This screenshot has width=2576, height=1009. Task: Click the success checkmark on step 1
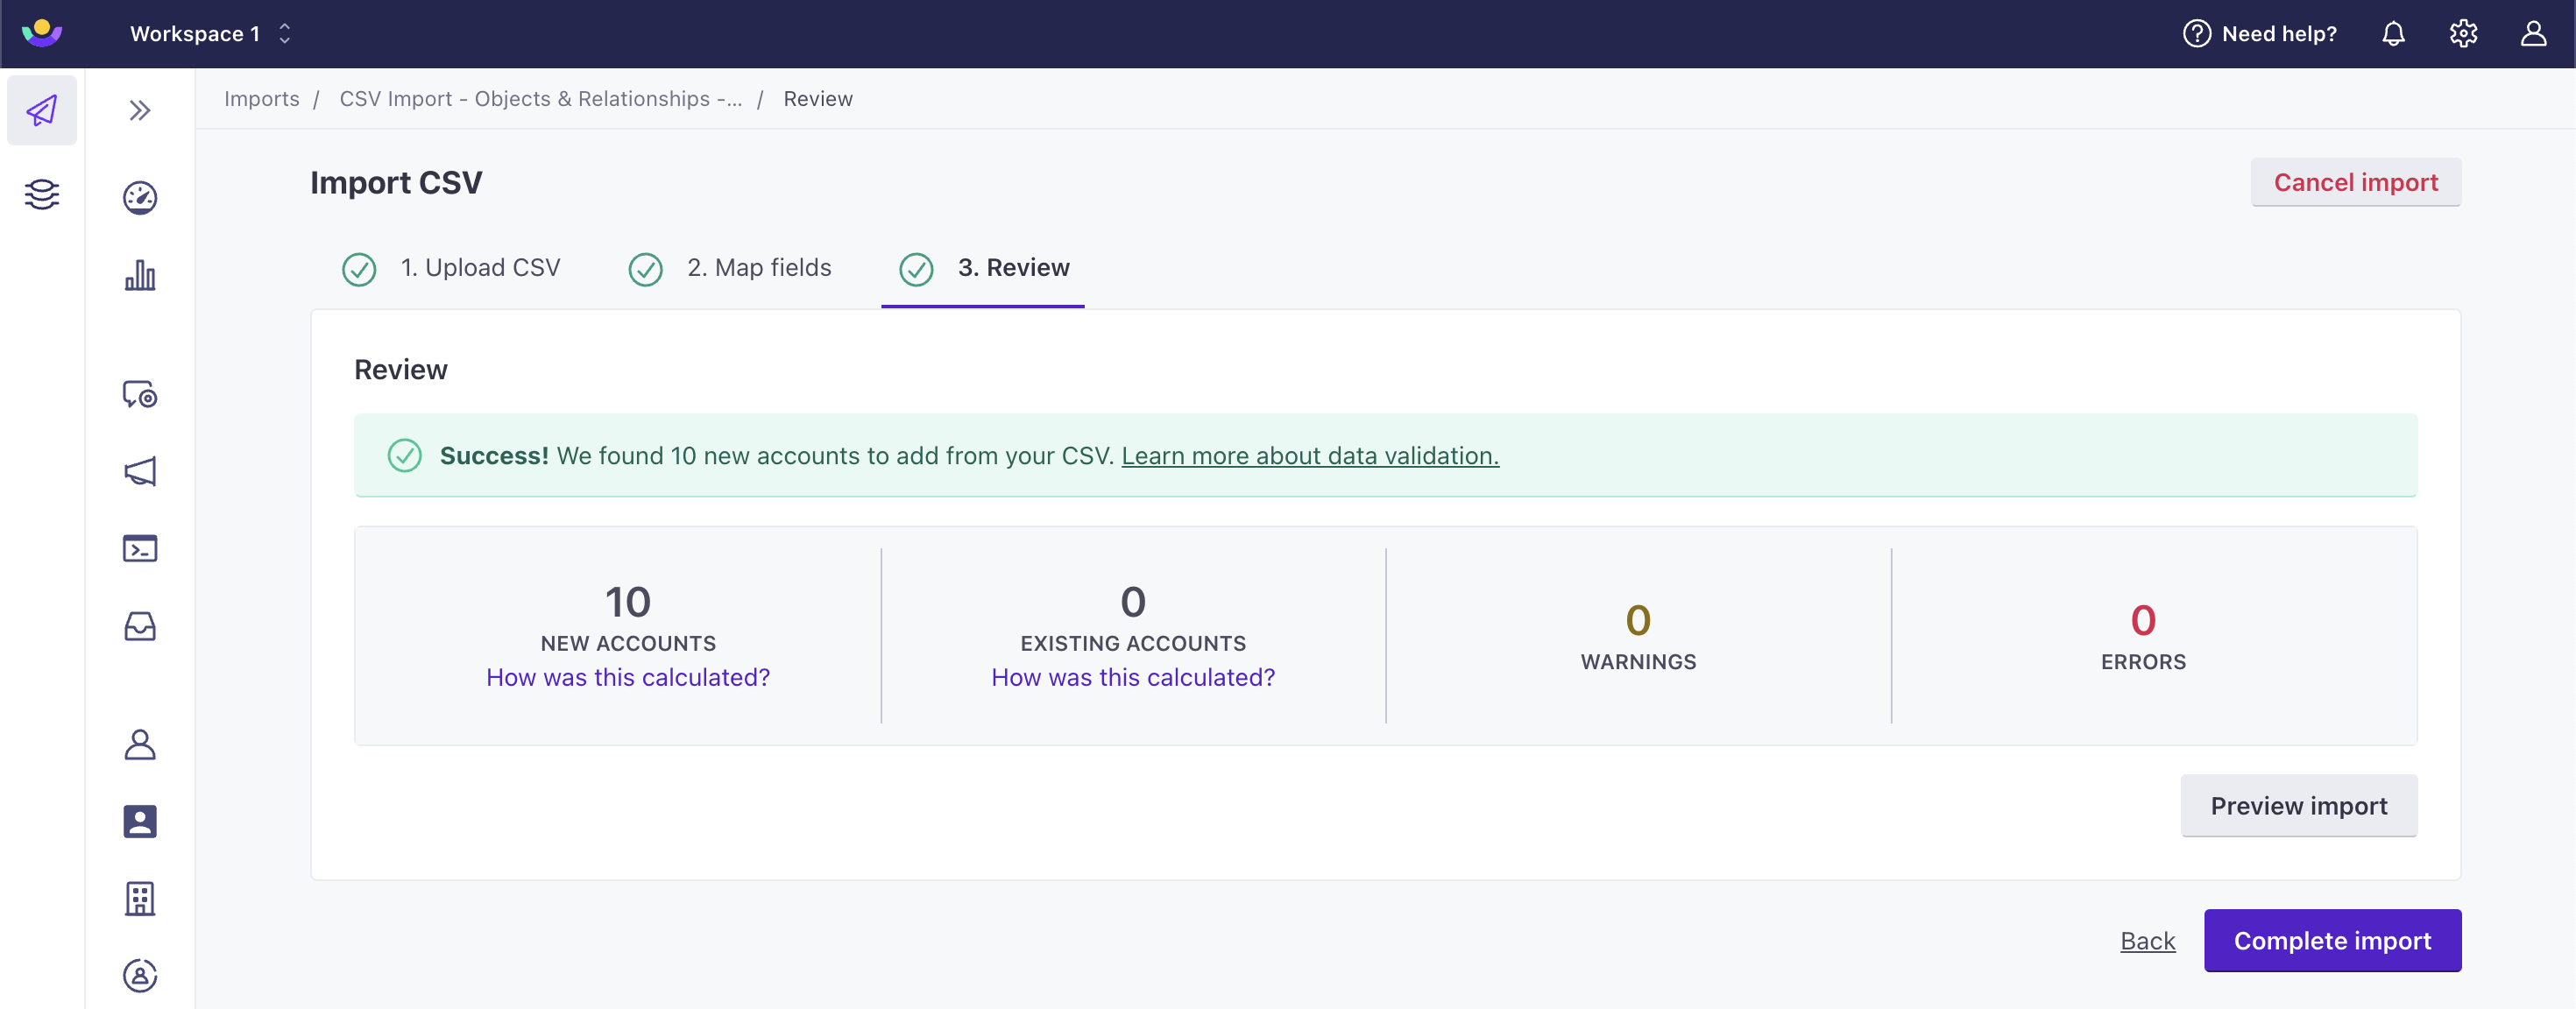358,266
